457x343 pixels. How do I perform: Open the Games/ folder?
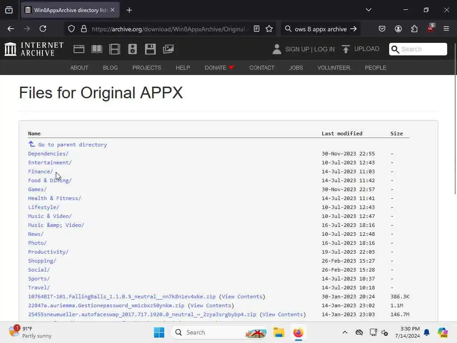[37, 189]
